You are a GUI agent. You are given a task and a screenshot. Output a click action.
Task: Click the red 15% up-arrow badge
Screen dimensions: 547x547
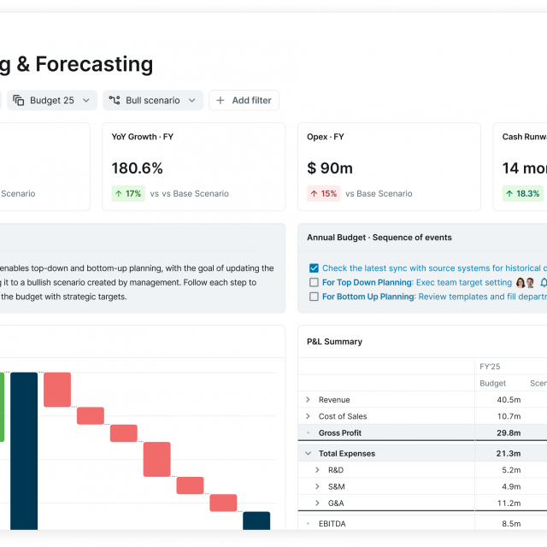(x=324, y=194)
